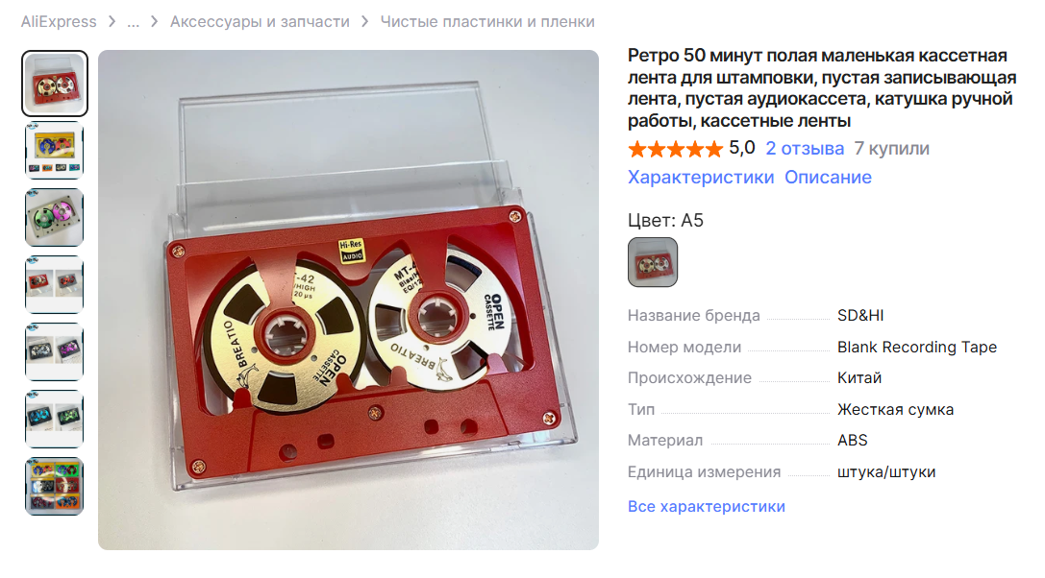Image resolution: width=1045 pixels, height=578 pixels.
Task: Open the AliExpress breadcrumb link
Action: (x=58, y=21)
